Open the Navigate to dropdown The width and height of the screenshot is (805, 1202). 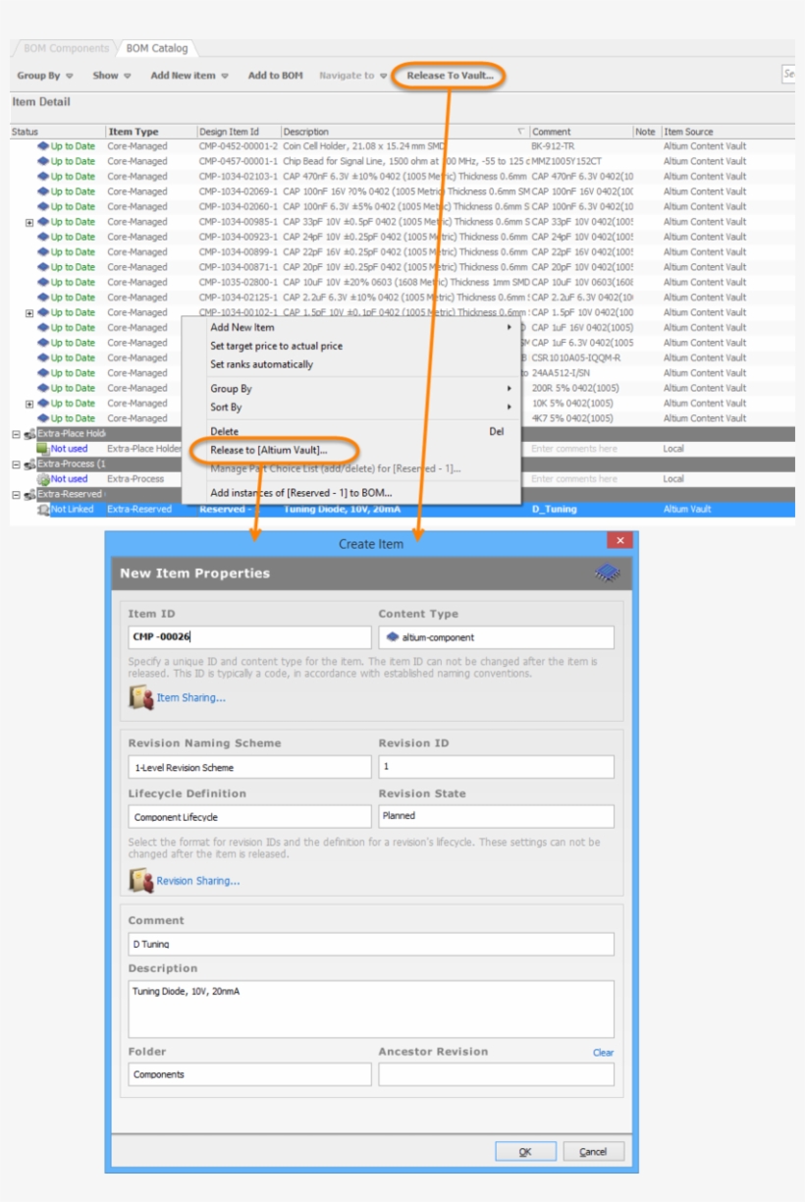coord(352,76)
